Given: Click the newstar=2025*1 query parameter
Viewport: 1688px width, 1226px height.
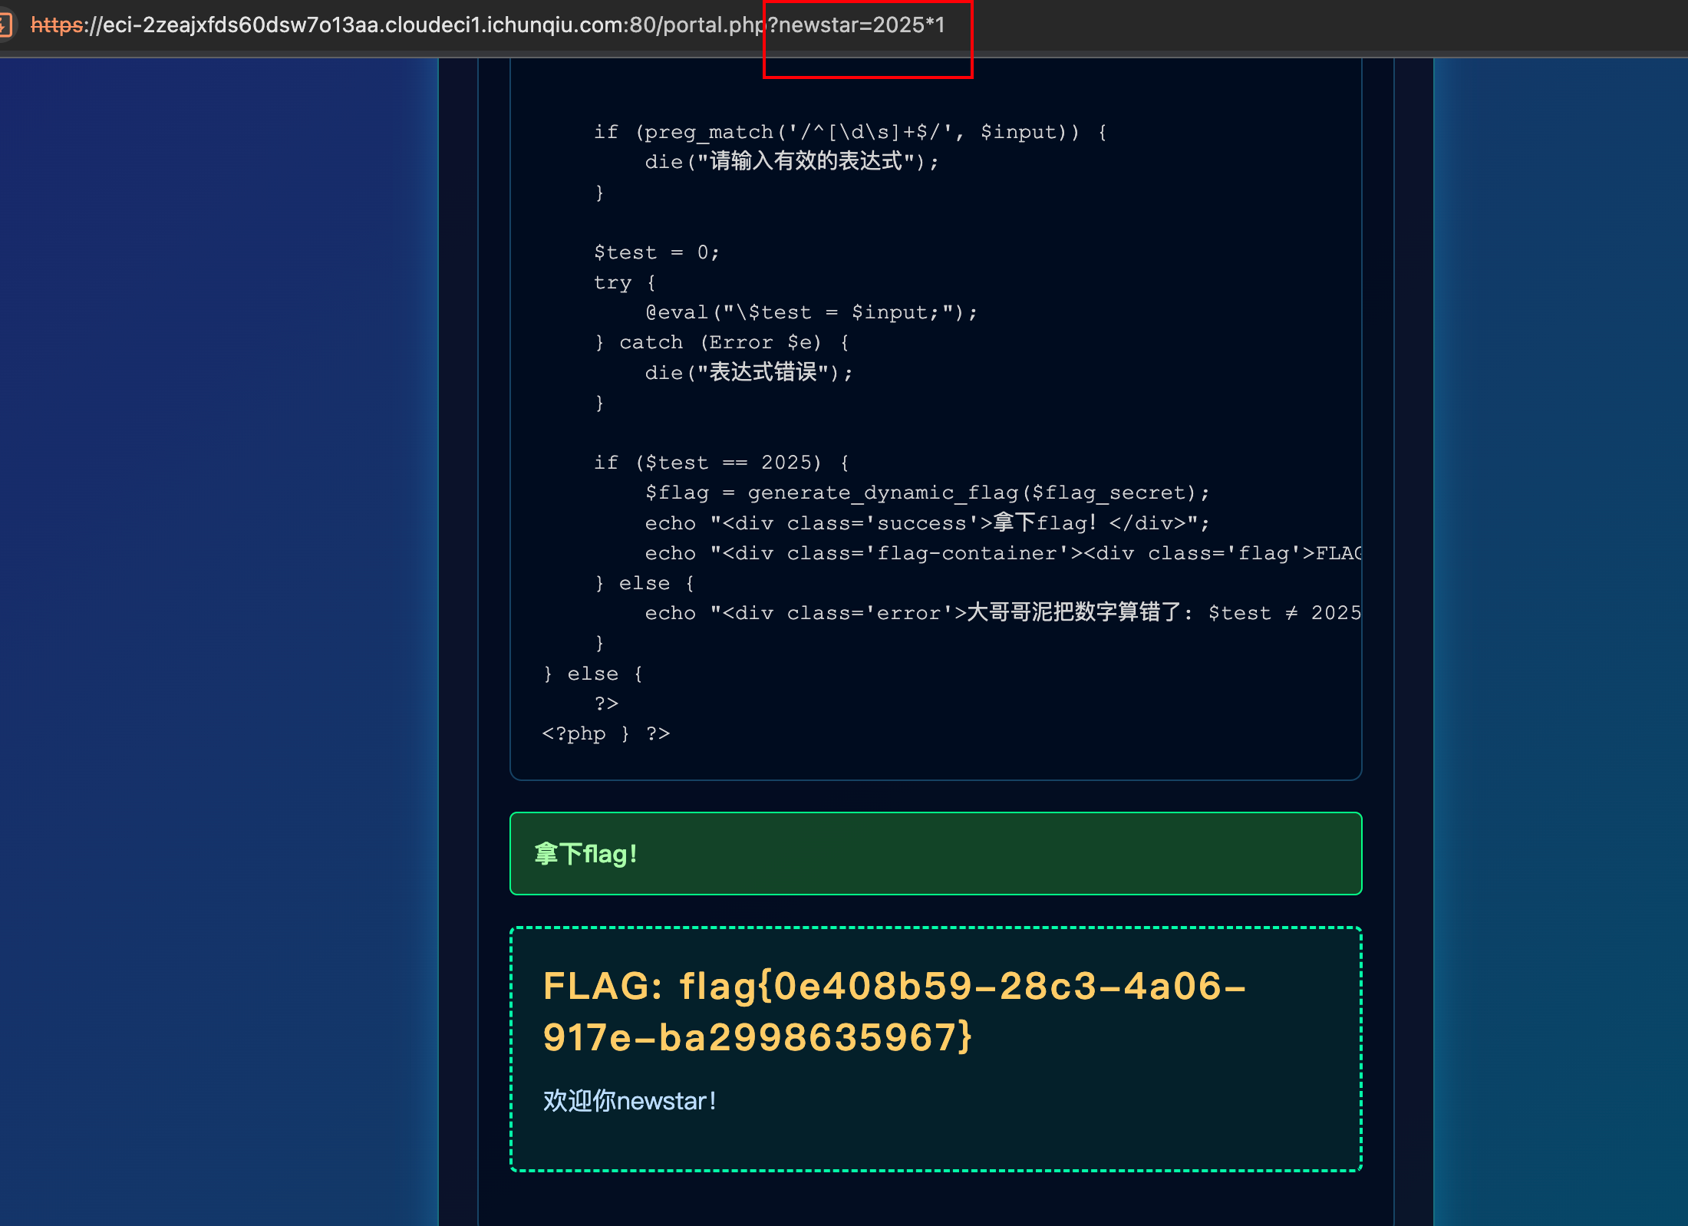Looking at the screenshot, I should pos(861,25).
